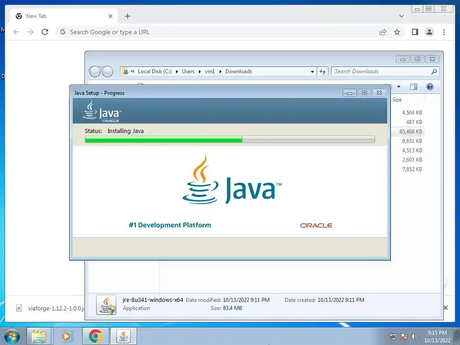Minimize the Java Setup window
Image resolution: width=460 pixels, height=345 pixels.
[349, 93]
